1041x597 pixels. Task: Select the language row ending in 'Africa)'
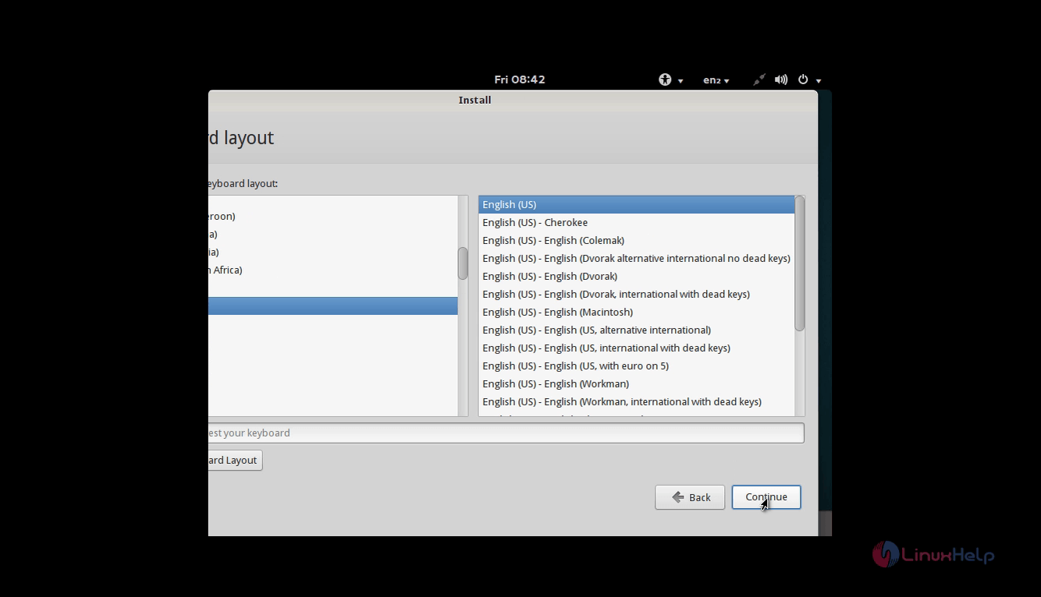click(333, 270)
